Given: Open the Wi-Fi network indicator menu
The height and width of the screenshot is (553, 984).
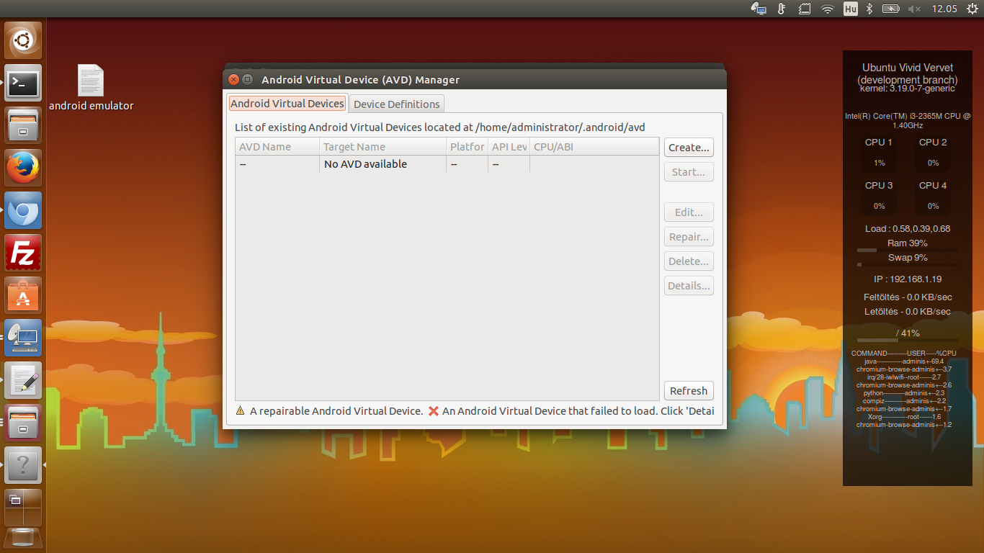Looking at the screenshot, I should (828, 9).
